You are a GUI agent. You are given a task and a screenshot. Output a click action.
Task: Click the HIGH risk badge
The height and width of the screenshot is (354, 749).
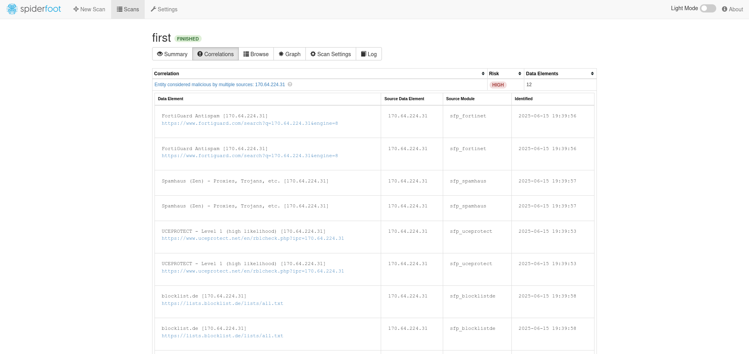tap(498, 85)
